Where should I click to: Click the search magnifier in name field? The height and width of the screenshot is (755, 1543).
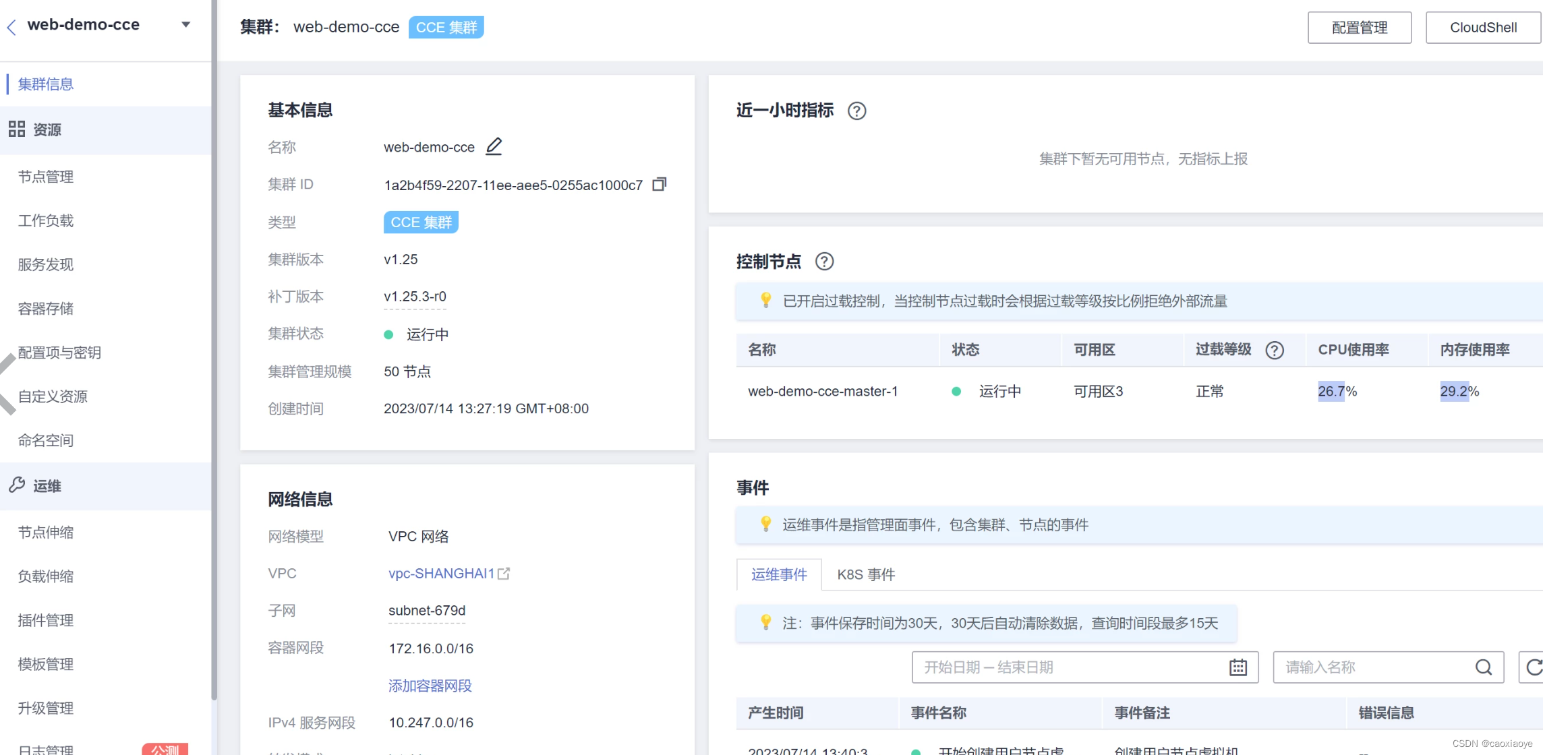(1483, 667)
